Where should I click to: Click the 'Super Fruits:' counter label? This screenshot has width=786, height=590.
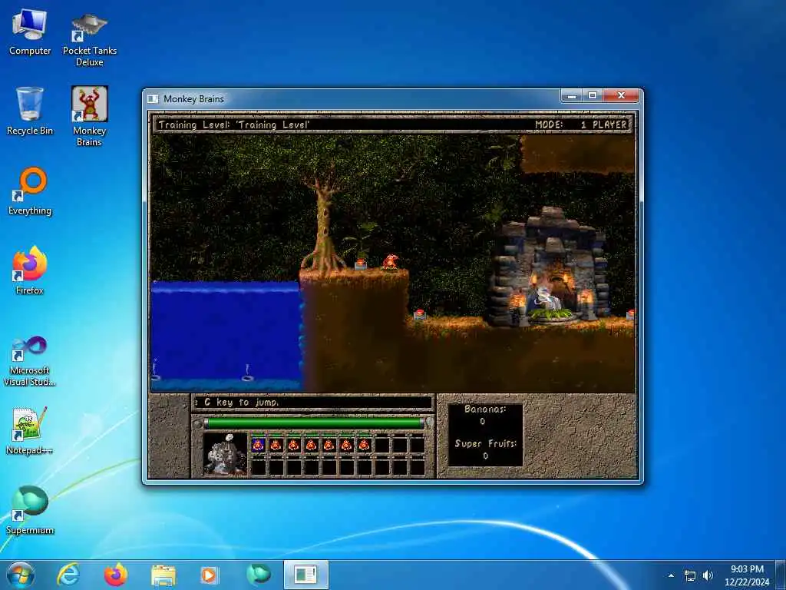(x=485, y=443)
